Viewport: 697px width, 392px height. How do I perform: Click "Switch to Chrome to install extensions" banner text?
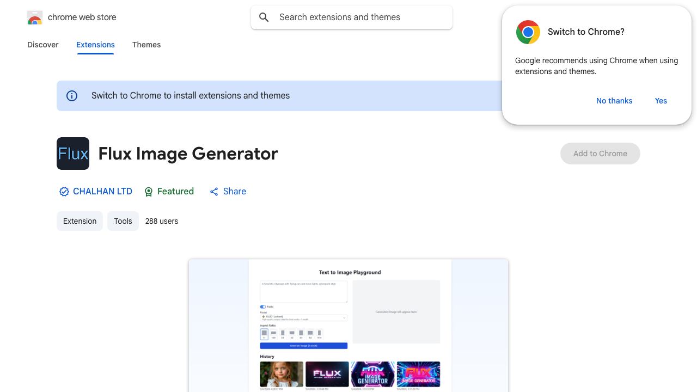point(191,96)
